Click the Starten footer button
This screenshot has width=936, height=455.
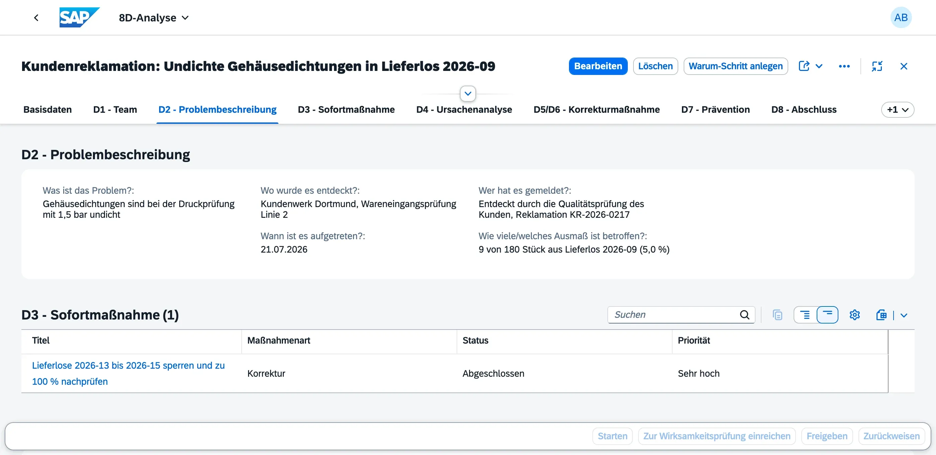coord(613,436)
